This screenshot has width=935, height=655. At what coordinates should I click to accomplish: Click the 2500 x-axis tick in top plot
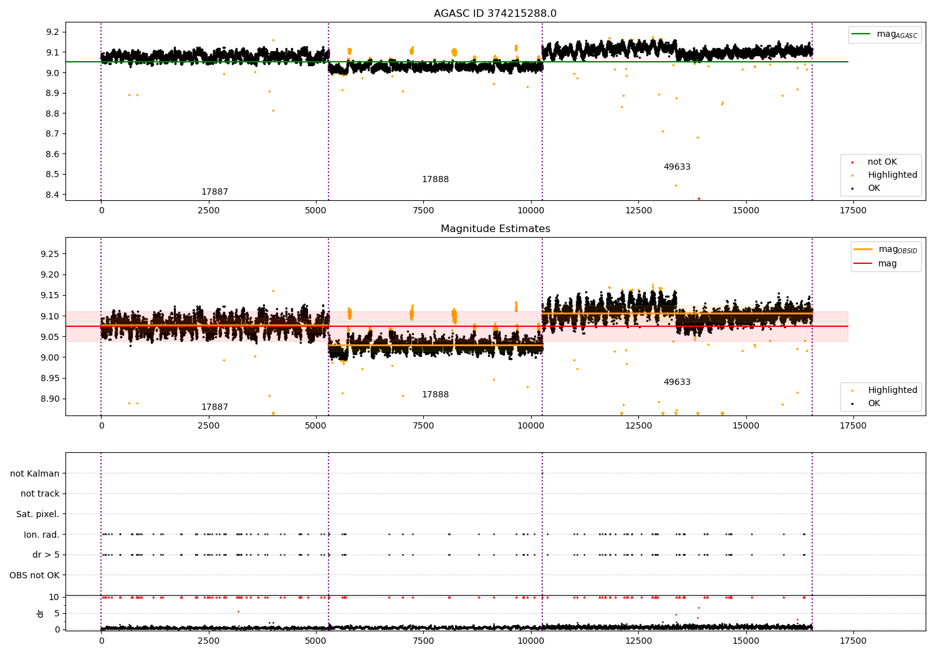click(x=209, y=210)
